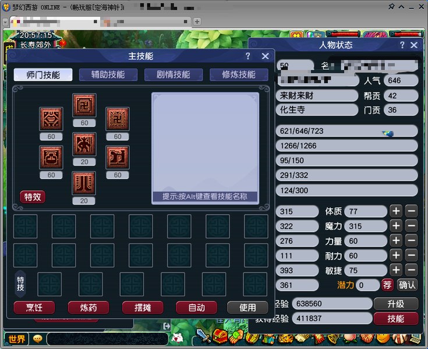Click the white pet face icon
Image resolution: width=428 pixels, height=349 pixels.
178,338
